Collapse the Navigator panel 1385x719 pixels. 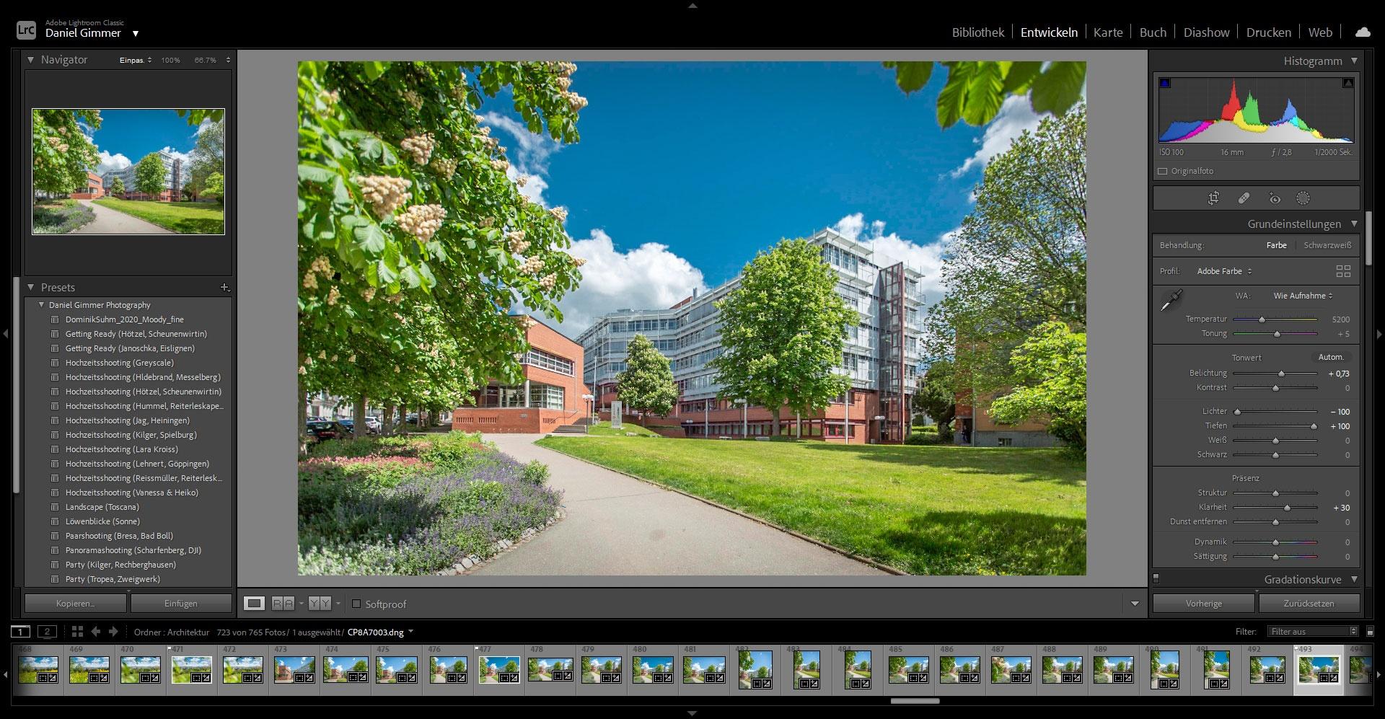click(30, 60)
